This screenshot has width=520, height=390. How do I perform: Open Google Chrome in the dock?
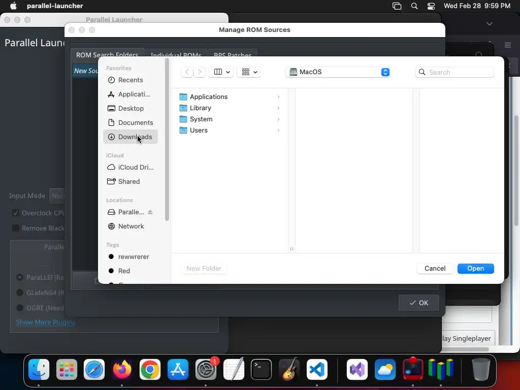coord(150,370)
